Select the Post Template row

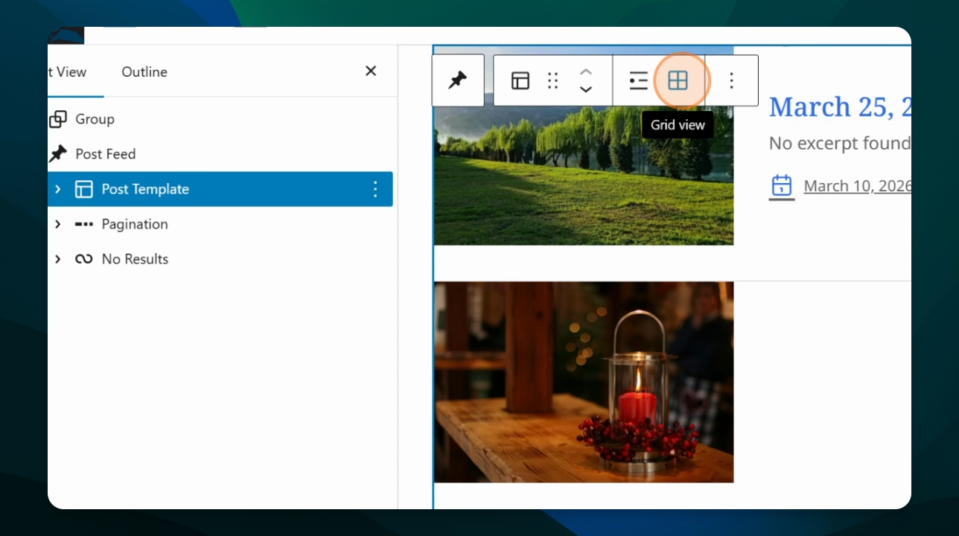[220, 189]
